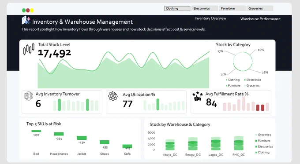Viewport: 300px width, 164px height.
Task: Click the Avg Utilization value 77
Action: 127,104
